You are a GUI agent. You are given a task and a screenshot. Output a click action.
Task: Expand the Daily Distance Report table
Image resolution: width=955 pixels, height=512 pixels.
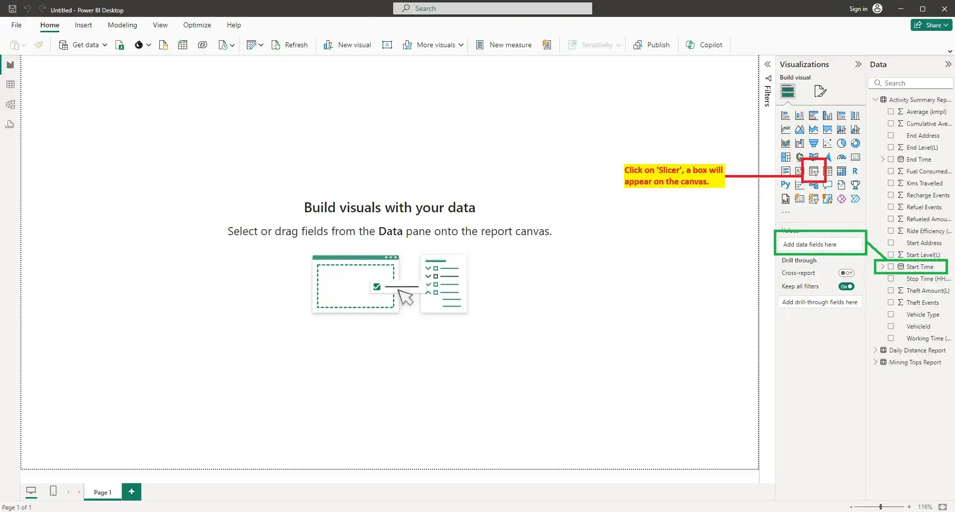[875, 350]
